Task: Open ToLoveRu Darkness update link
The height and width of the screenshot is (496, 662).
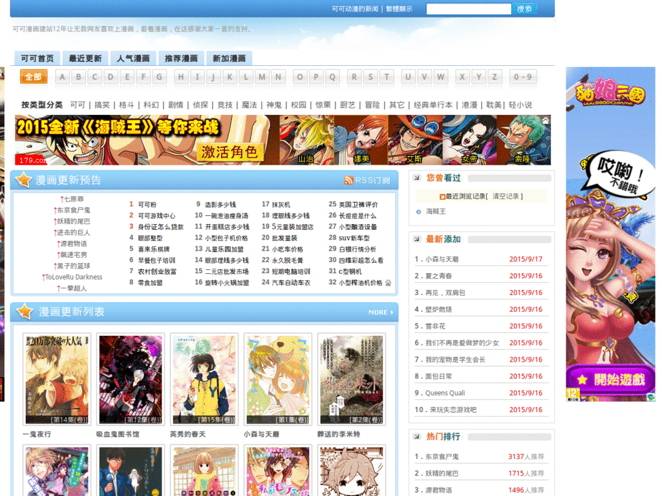Action: pos(72,277)
